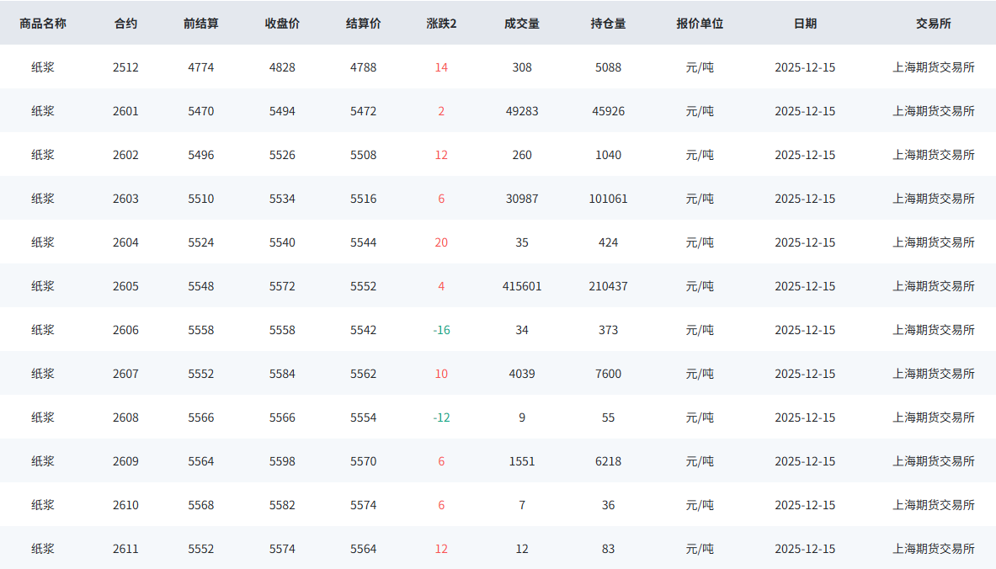Click the 收盘价 column header
The height and width of the screenshot is (569, 996).
(x=282, y=24)
